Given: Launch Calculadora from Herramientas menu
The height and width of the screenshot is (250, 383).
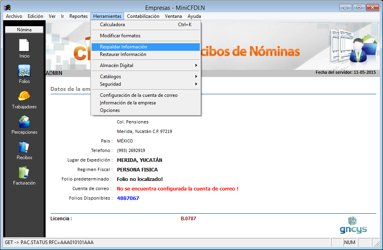Looking at the screenshot, I should [146, 25].
